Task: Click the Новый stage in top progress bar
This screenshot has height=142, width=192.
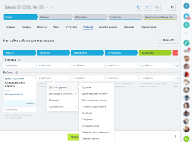Action: (21, 17)
